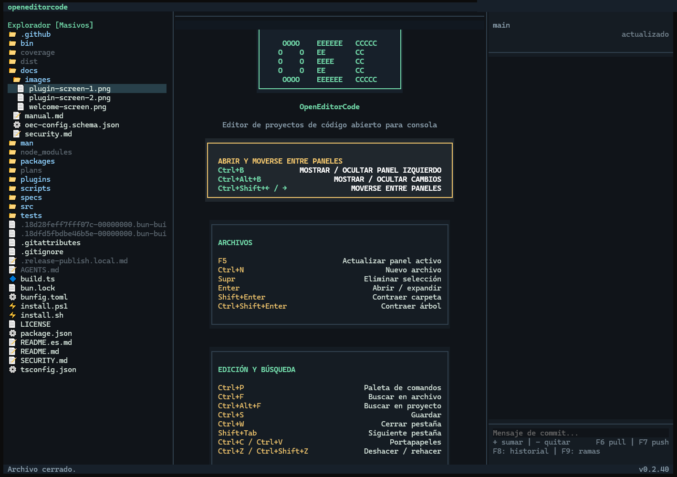This screenshot has height=477, width=677.
Task: Click the file icon beside bun.lock
Action: click(12, 288)
